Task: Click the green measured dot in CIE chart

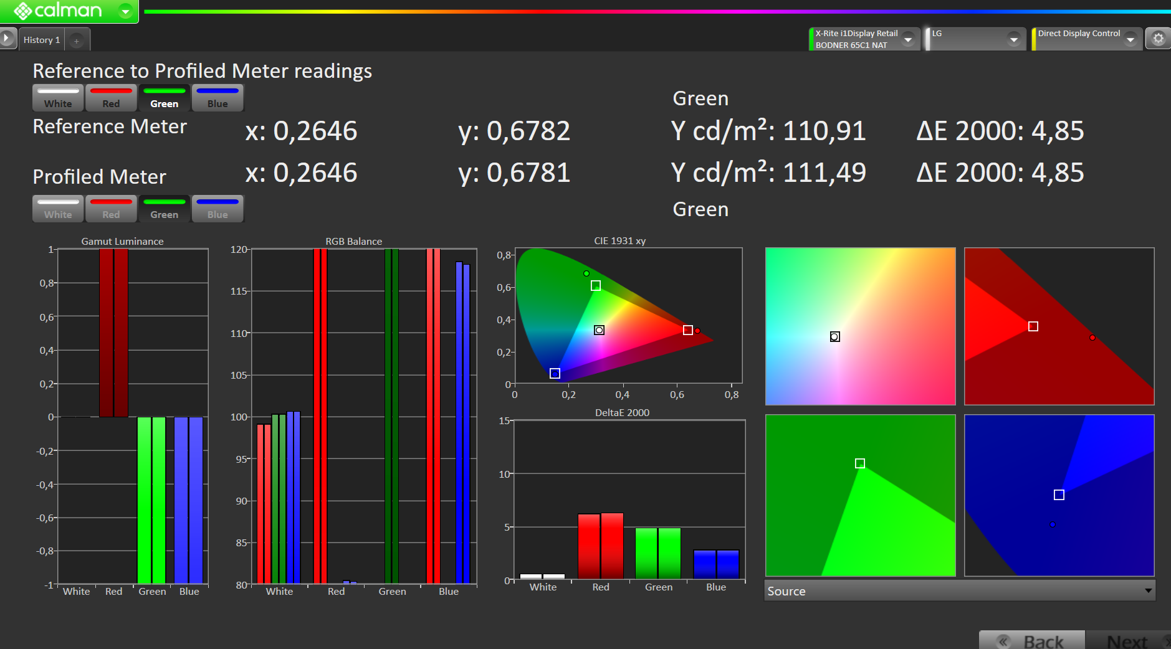Action: pos(586,273)
